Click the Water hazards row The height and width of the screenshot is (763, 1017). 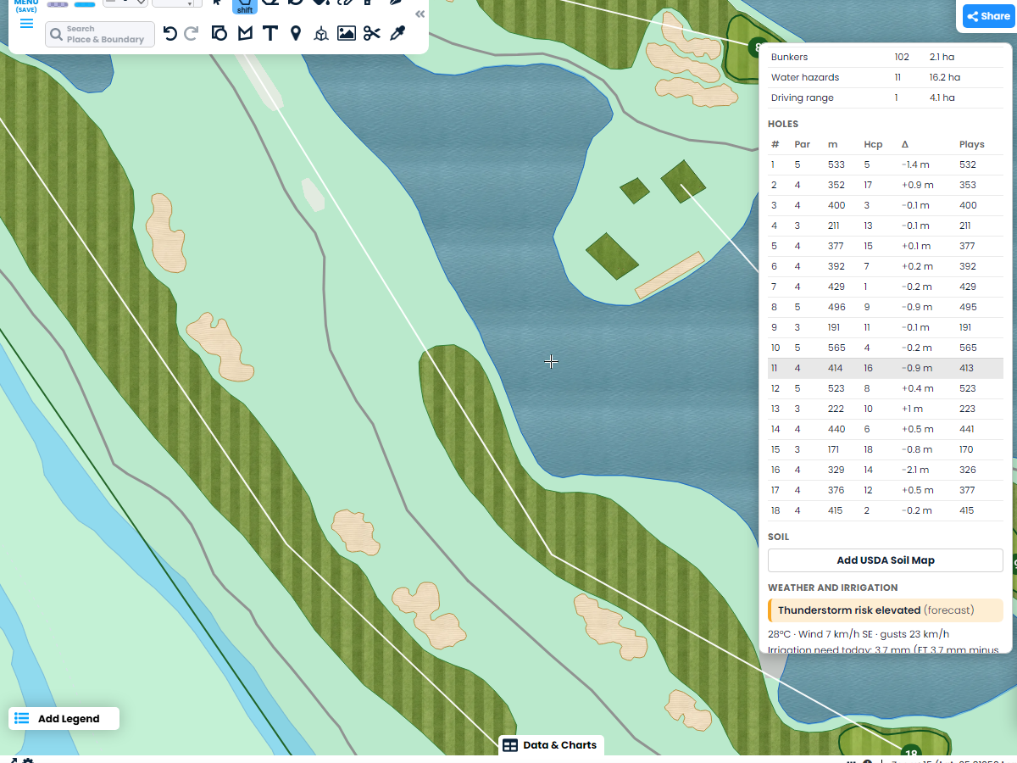886,77
